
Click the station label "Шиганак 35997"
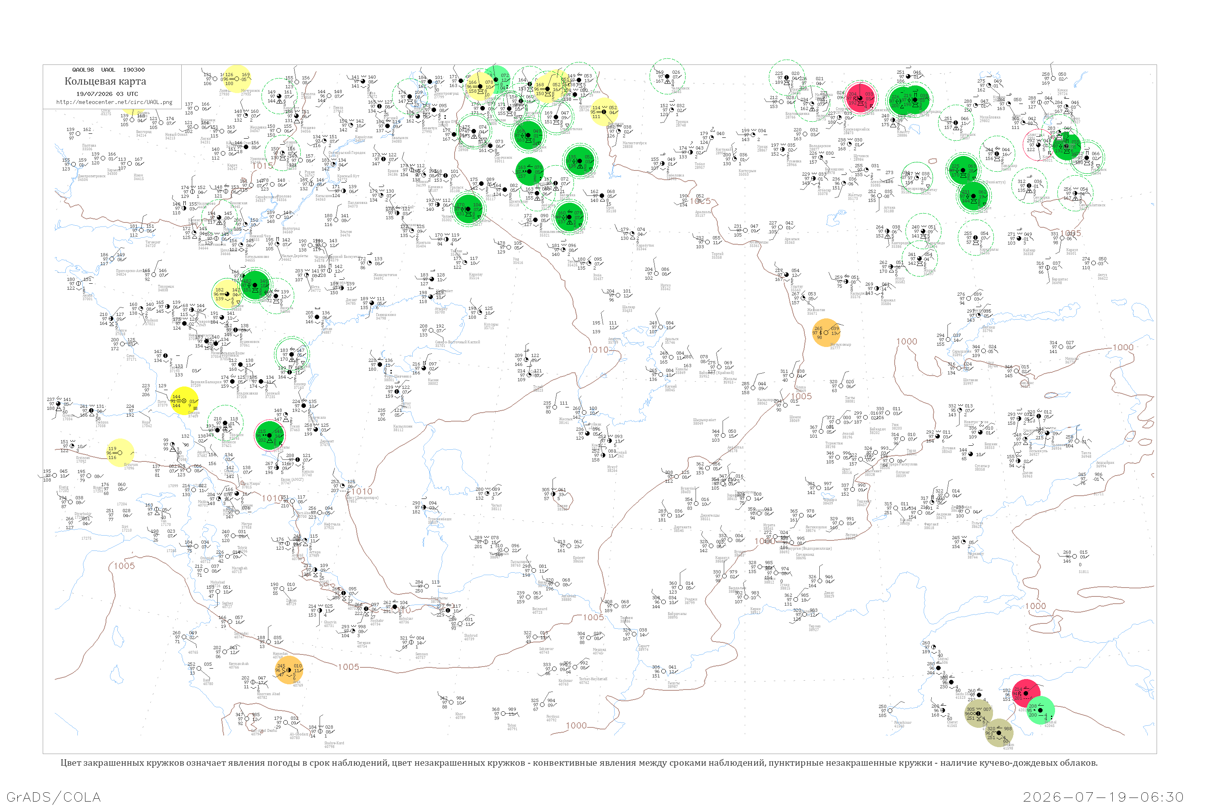coord(970,381)
